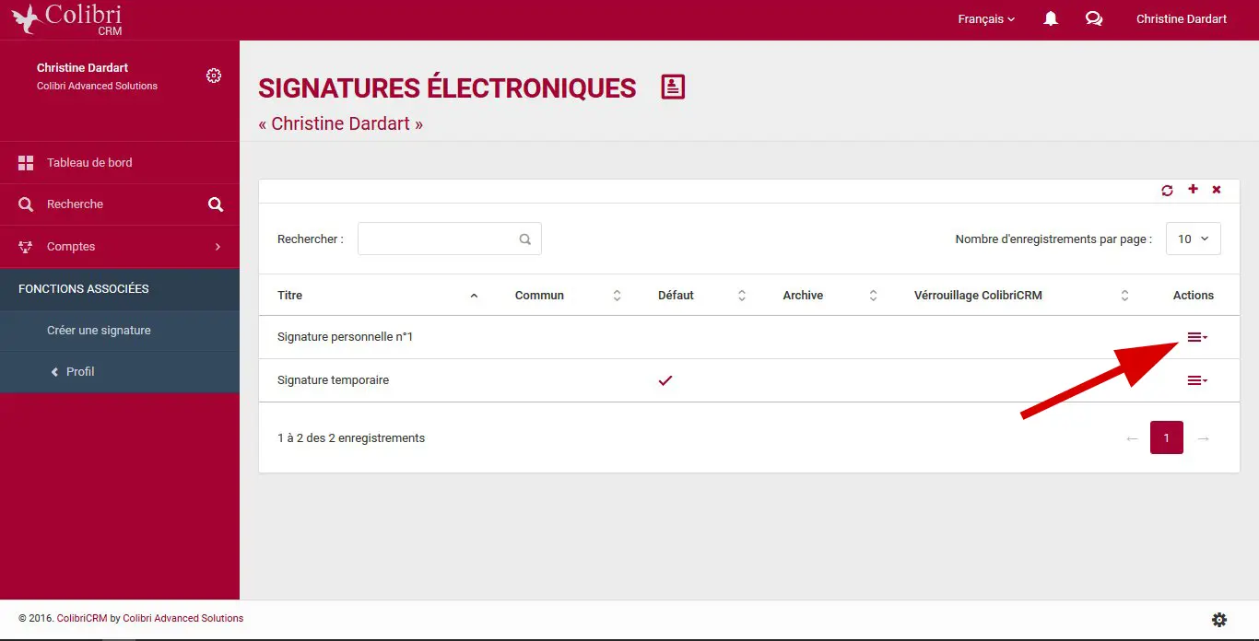
Task: Sort by Archive column
Action: pos(830,296)
